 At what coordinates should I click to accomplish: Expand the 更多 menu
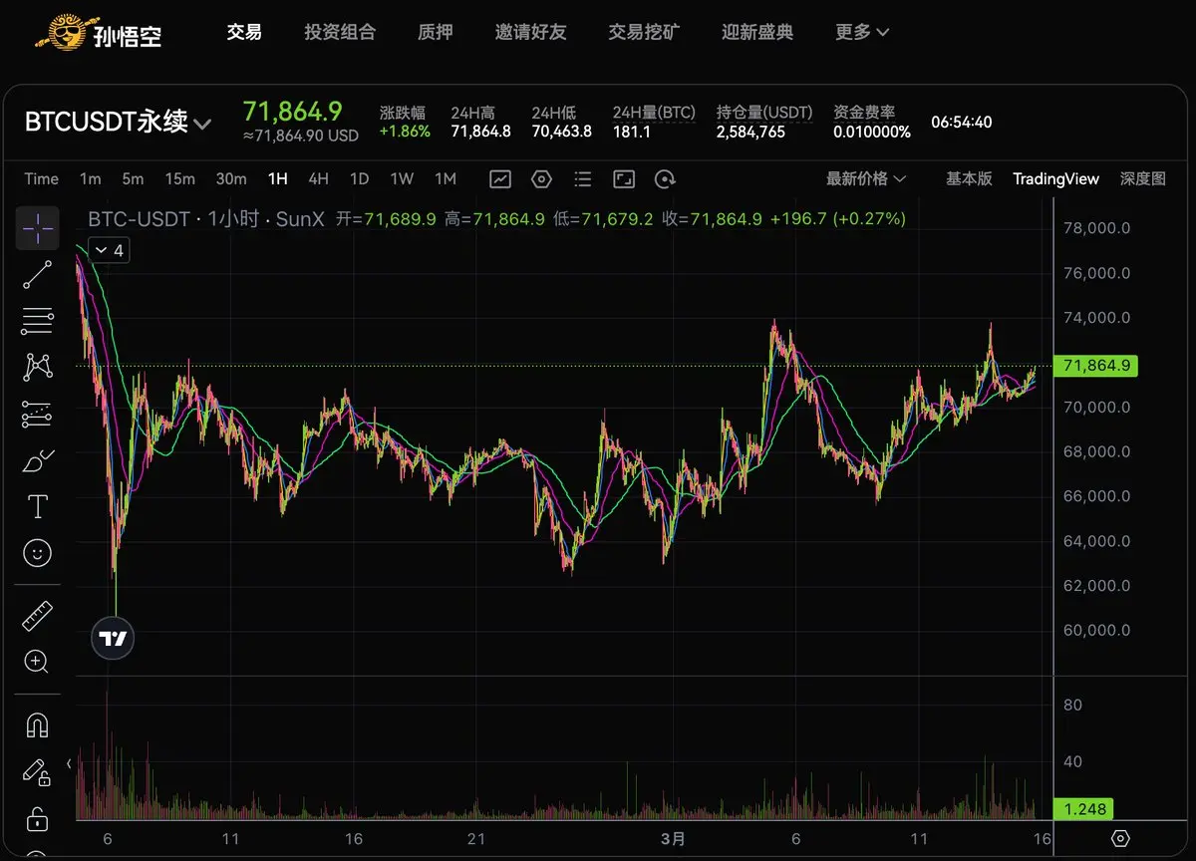862,32
